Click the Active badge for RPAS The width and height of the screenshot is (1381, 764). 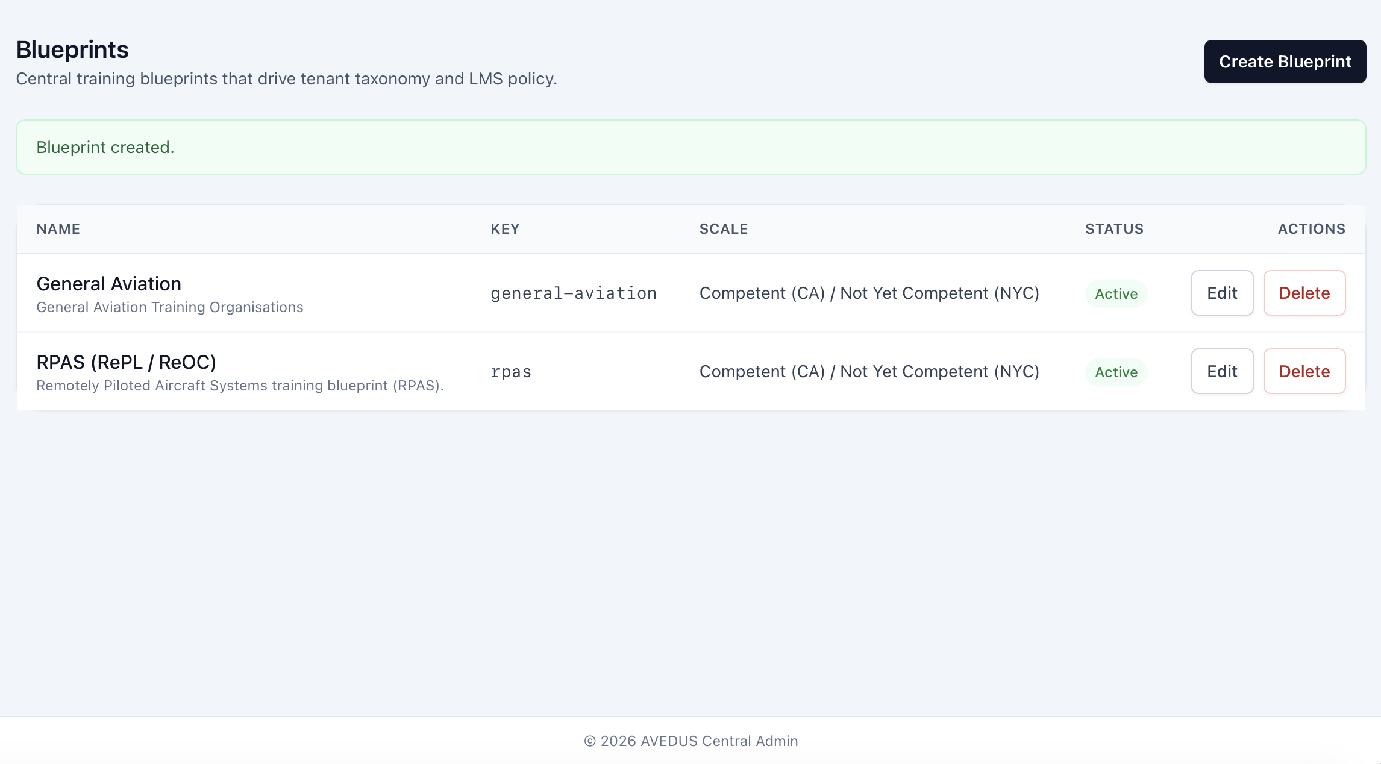tap(1116, 372)
